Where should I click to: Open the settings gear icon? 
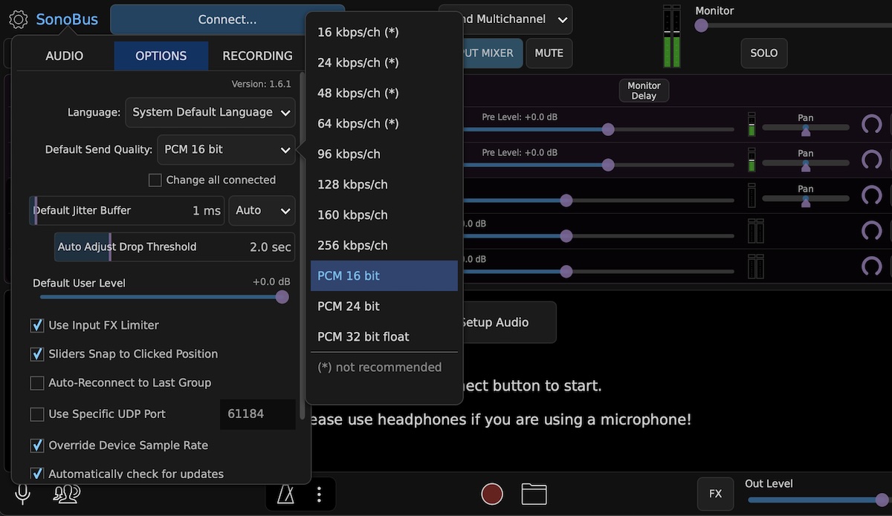pos(19,20)
